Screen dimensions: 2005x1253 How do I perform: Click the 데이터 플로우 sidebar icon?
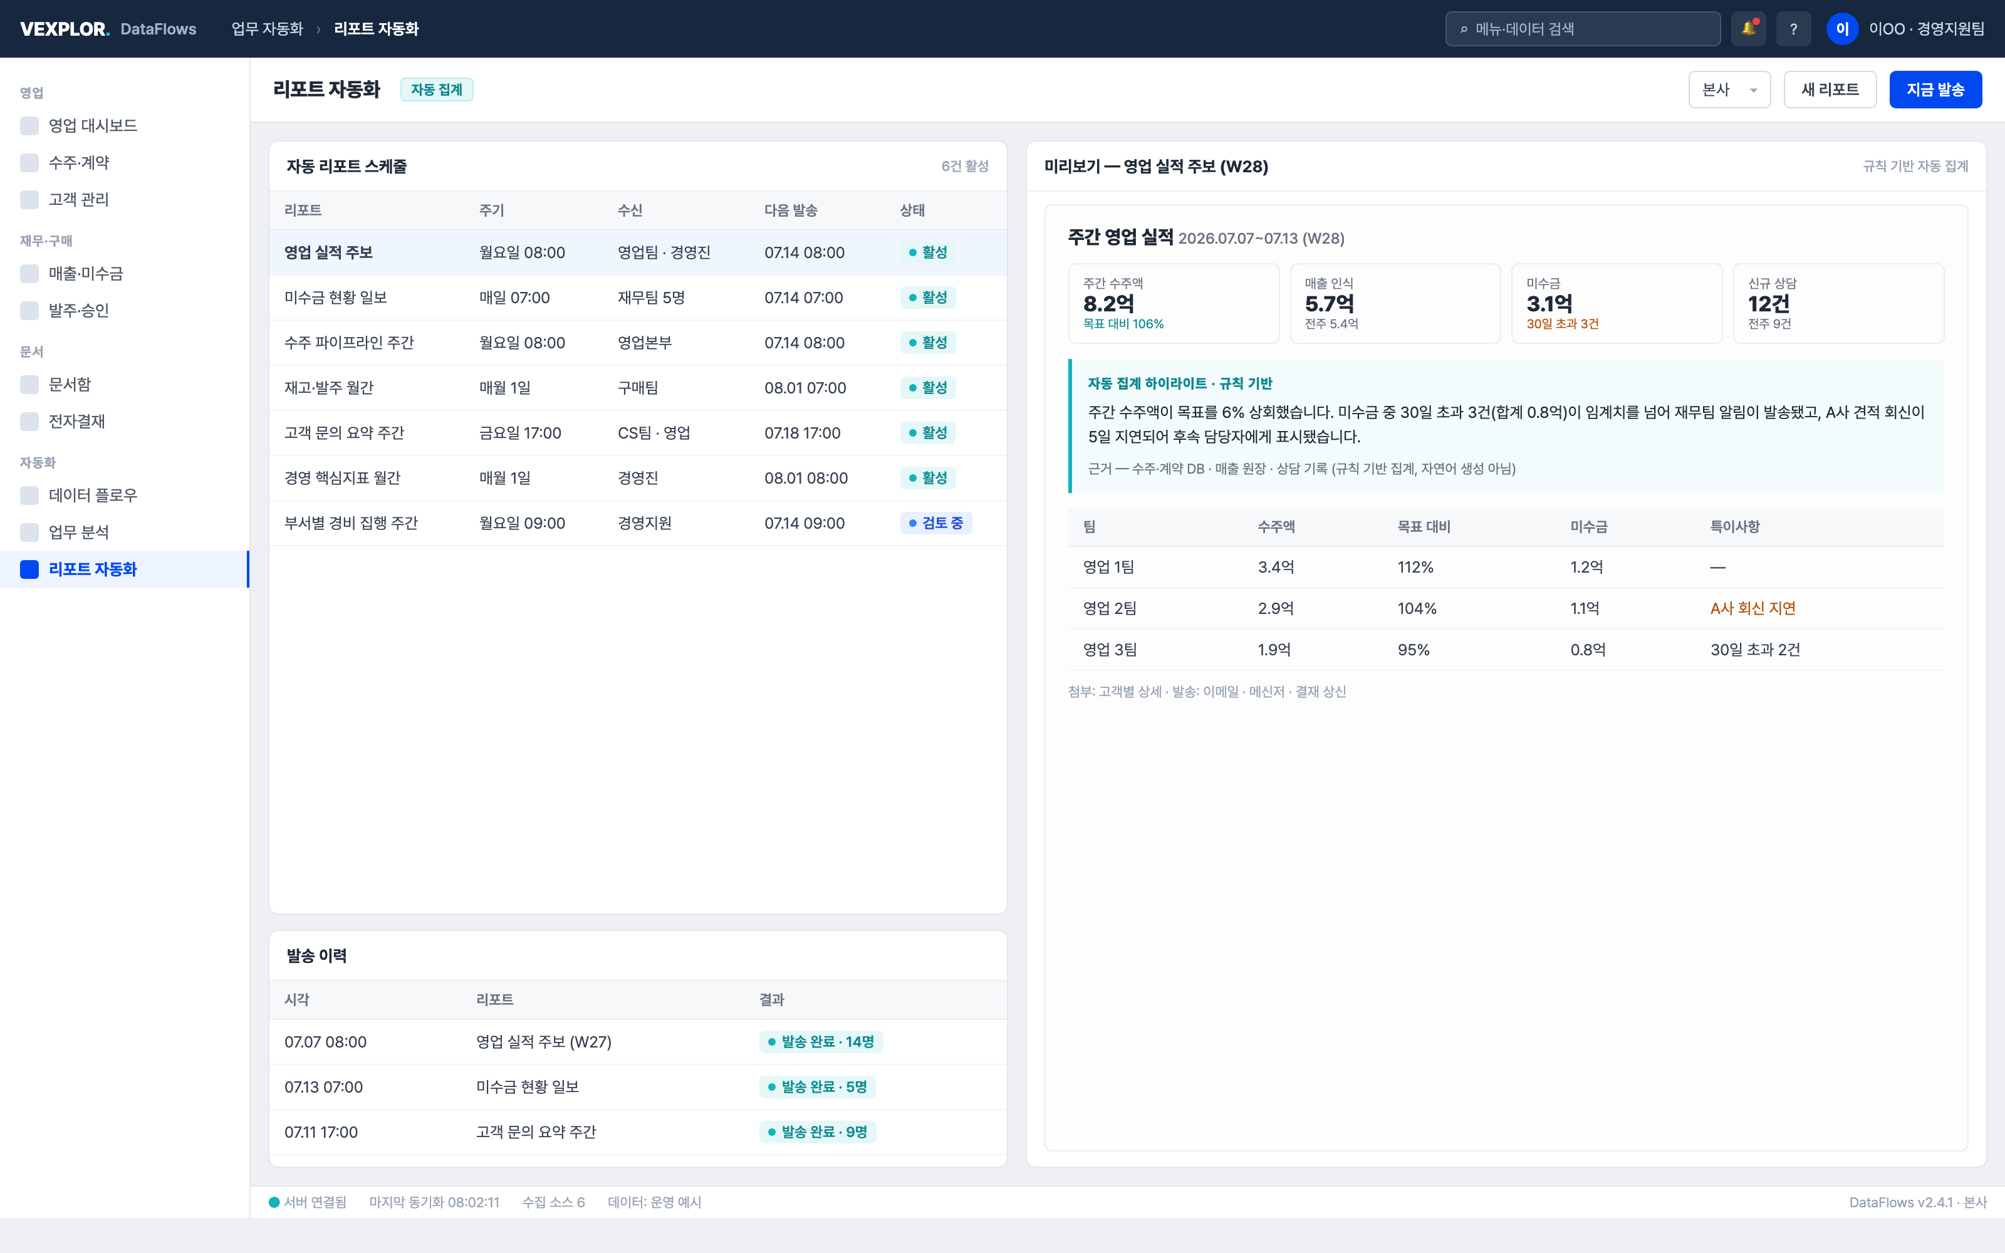tap(29, 496)
